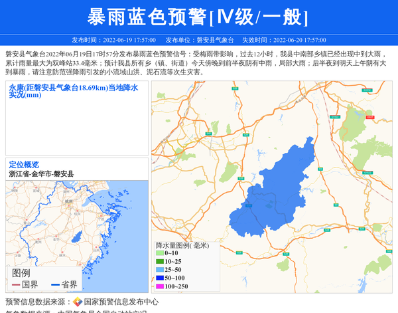Click the 台州 city marker on the overview map

pos(96,249)
